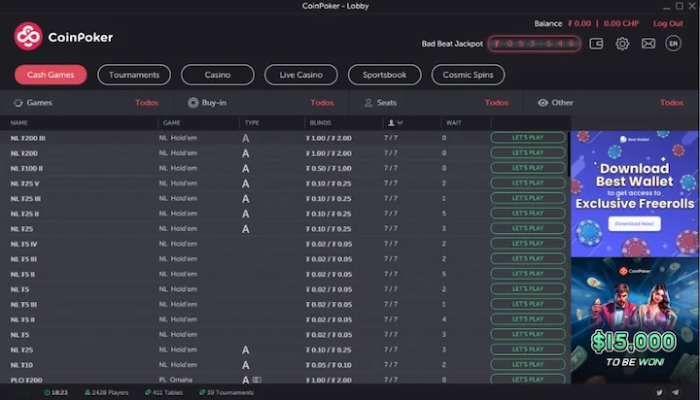Expand the Buy-in filter Todos dropdown
The width and height of the screenshot is (700, 400).
pos(322,103)
